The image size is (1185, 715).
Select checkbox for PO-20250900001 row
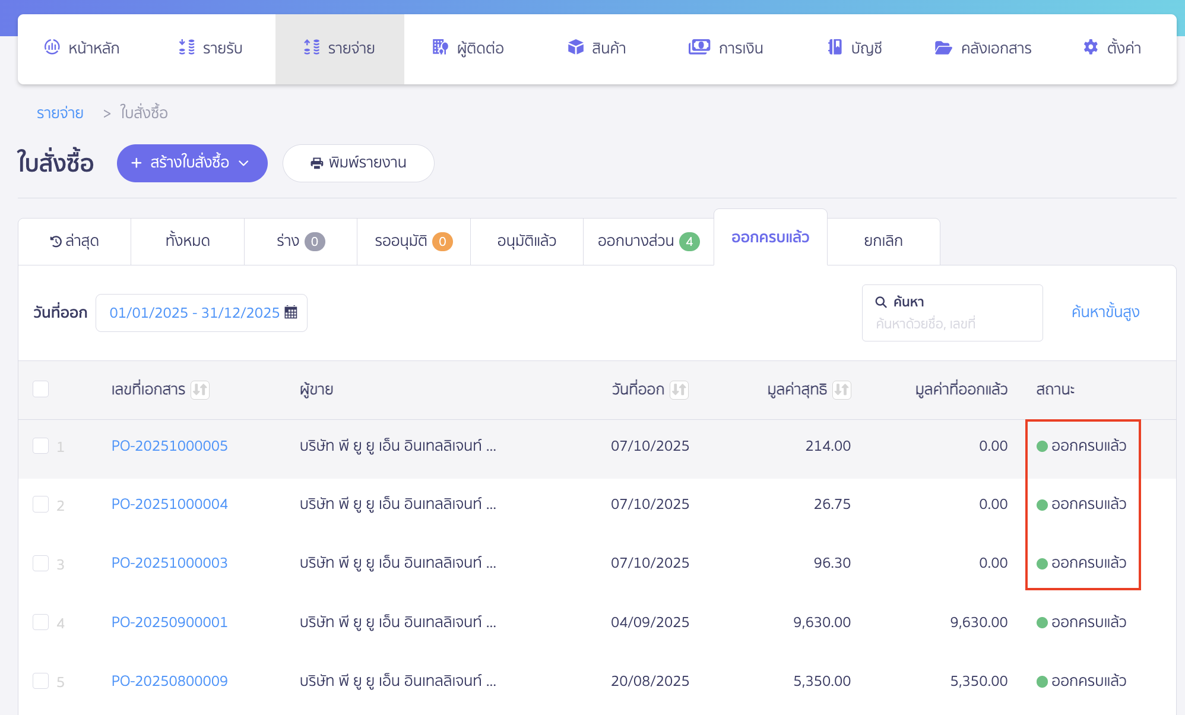coord(40,622)
